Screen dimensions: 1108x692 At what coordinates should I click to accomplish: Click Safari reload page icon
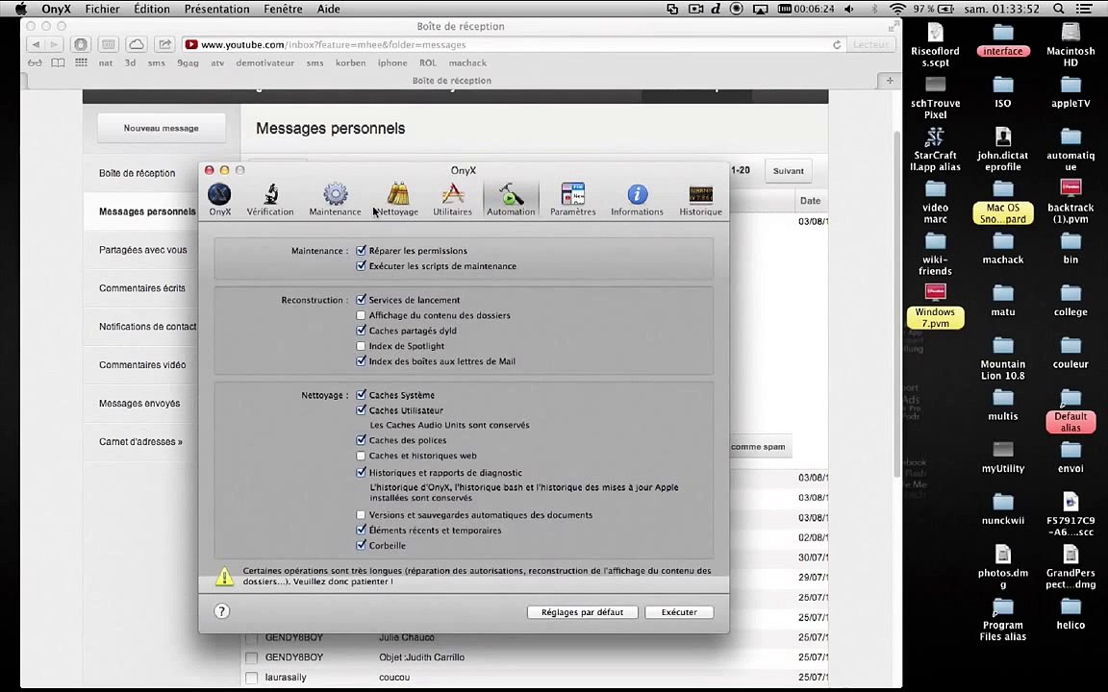(x=837, y=44)
